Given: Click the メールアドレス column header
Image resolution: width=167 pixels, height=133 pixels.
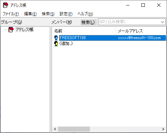Looking at the screenshot, I should point(141,31).
